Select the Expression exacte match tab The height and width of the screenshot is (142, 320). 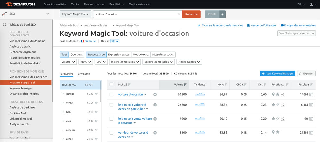click(119, 55)
